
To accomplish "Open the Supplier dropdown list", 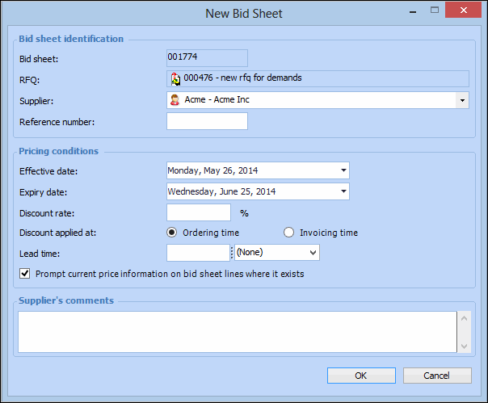I will tap(461, 100).
